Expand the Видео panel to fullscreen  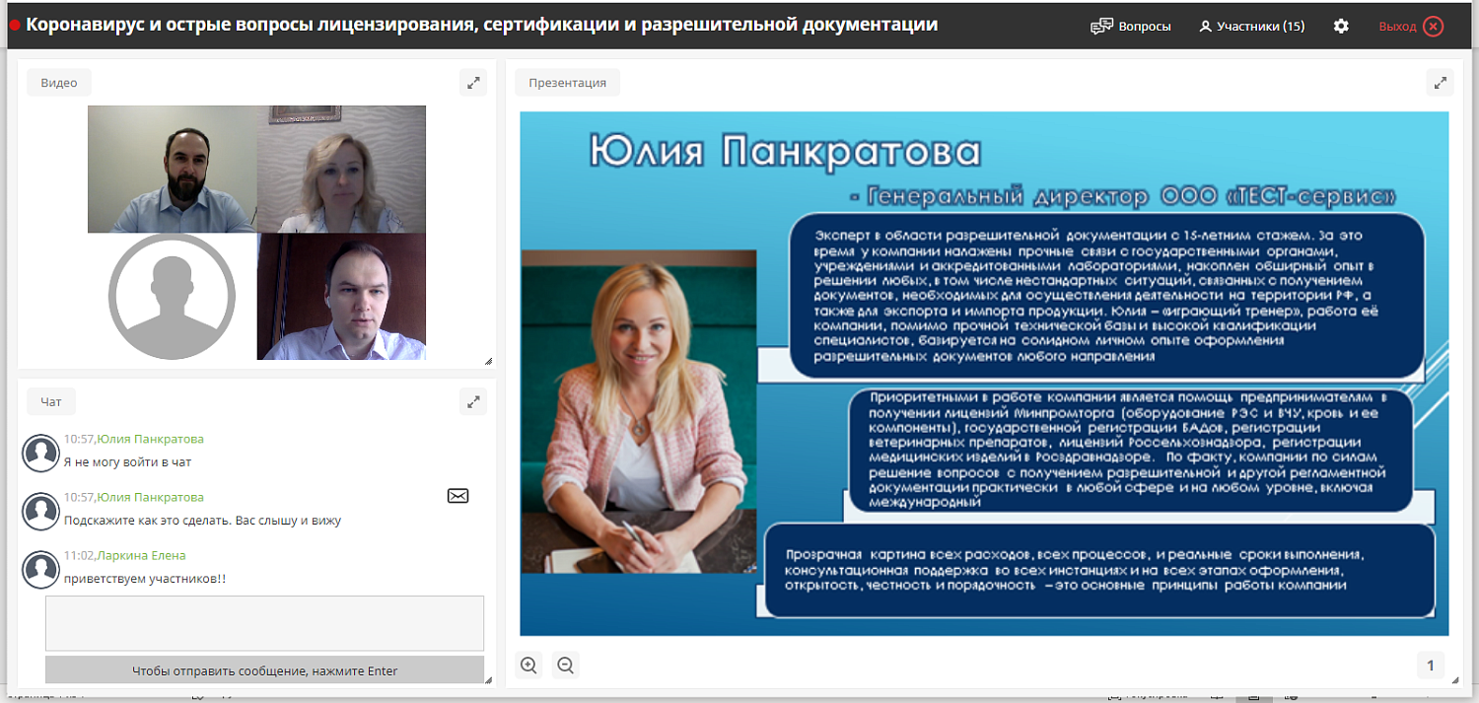474,83
